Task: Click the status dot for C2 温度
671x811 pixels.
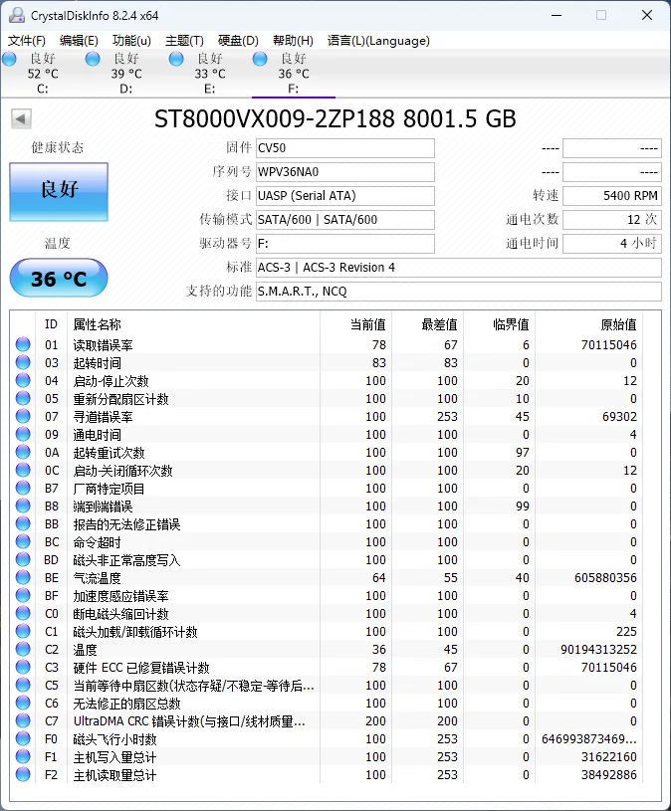Action: 23,649
